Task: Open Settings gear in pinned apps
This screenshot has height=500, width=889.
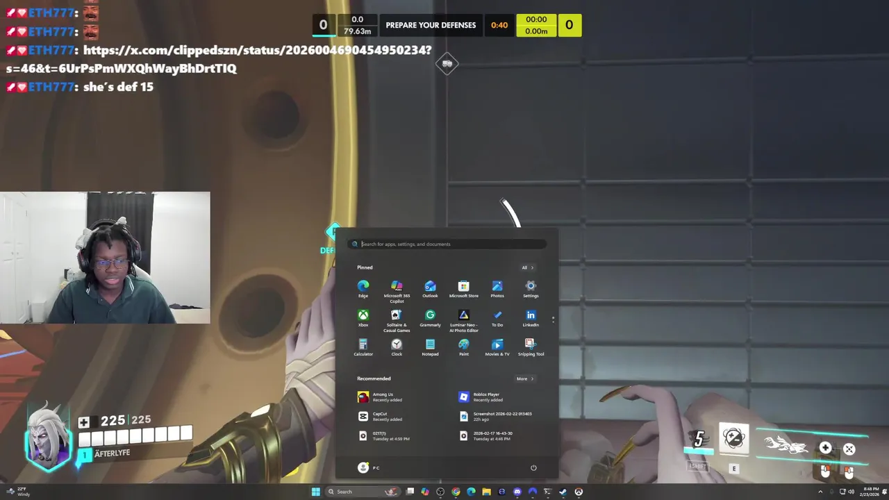Action: pyautogui.click(x=531, y=289)
